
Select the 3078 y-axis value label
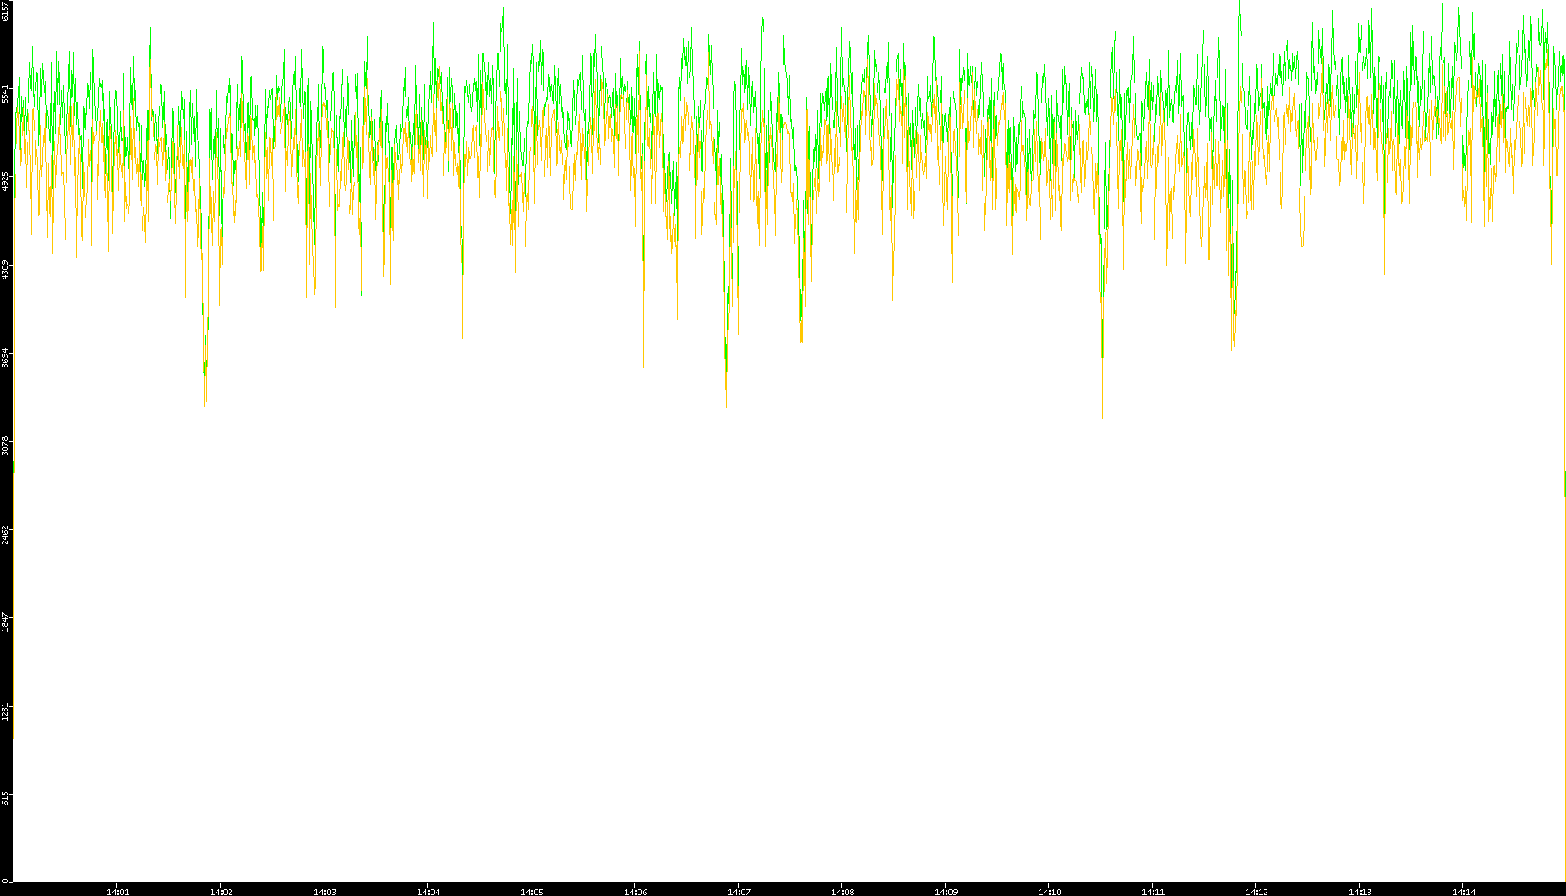[6, 446]
